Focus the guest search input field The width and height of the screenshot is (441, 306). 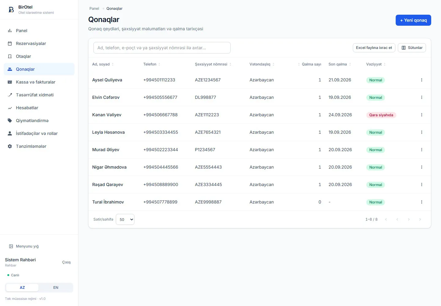(162, 48)
